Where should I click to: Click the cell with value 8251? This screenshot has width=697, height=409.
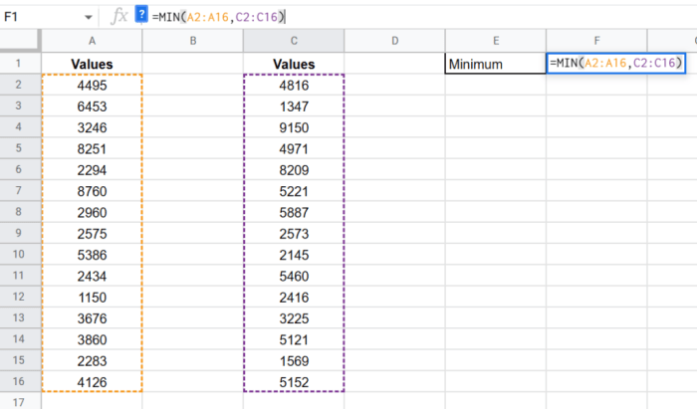(x=92, y=148)
